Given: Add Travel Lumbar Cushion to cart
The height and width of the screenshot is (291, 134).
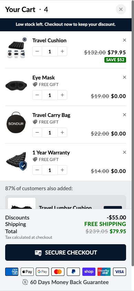Looking at the screenshot, I should (113, 207).
